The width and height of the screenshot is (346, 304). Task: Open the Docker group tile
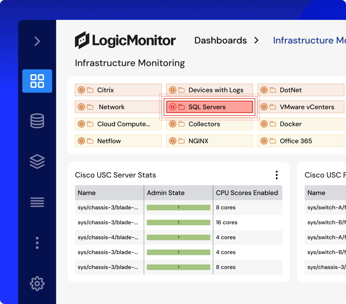[x=301, y=124]
